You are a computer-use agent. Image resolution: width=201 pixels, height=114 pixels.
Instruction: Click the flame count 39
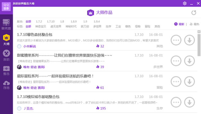(100, 67)
